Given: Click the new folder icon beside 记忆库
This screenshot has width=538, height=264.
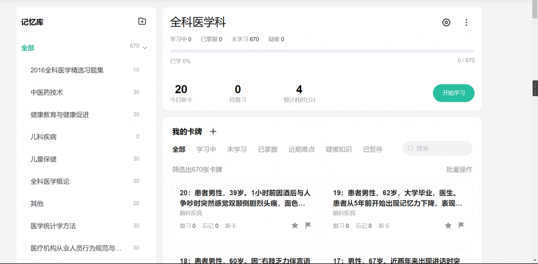Looking at the screenshot, I should point(142,21).
